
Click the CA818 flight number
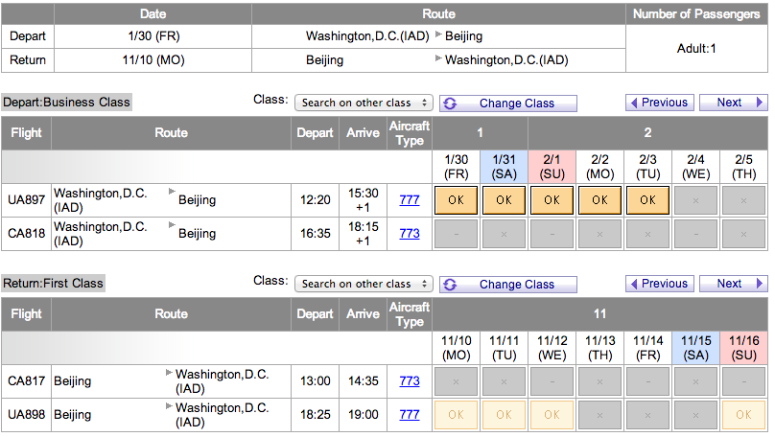[x=26, y=234]
